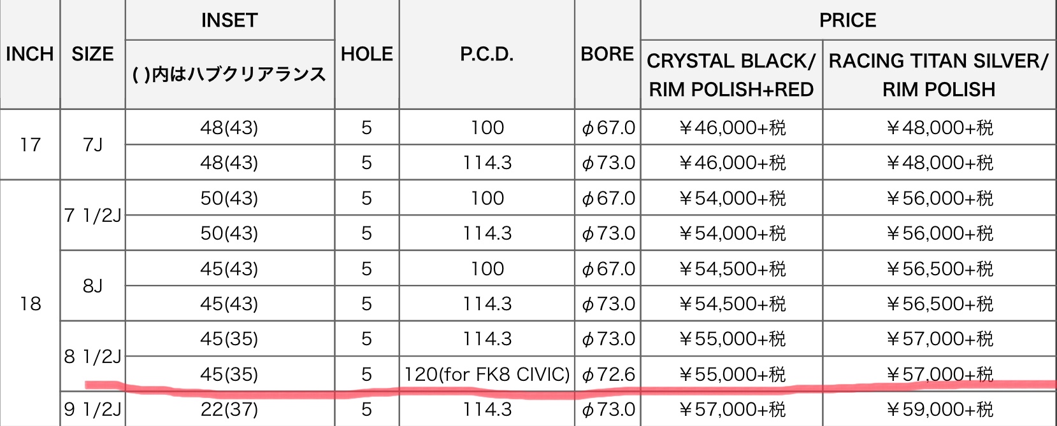Click the 120(for FK8 CIVIC) cell

487,374
